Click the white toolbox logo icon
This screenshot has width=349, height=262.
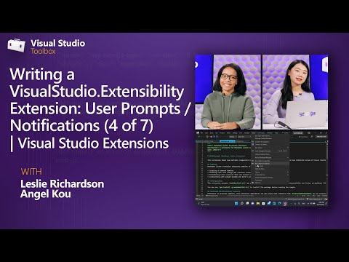(16, 45)
